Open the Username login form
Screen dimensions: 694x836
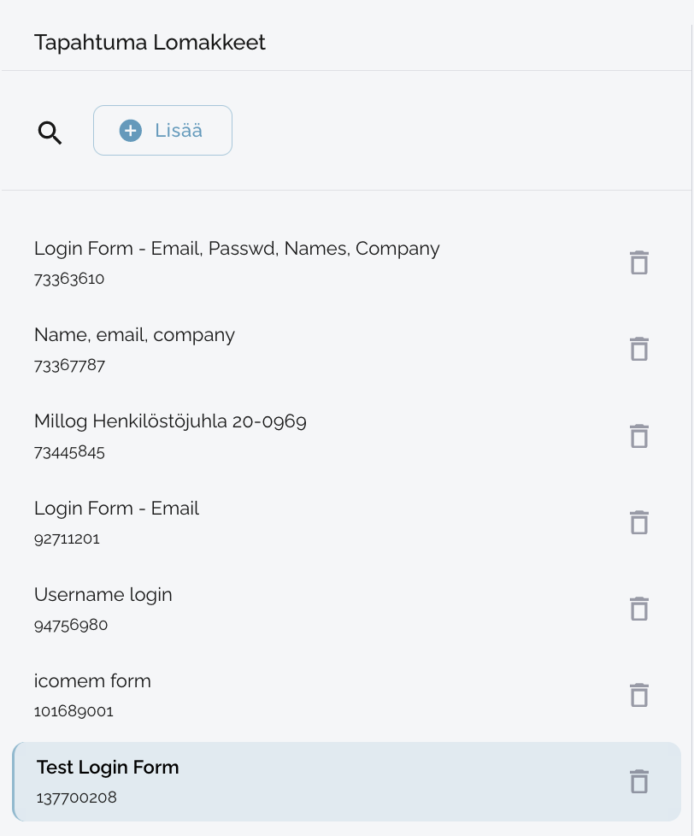point(103,595)
